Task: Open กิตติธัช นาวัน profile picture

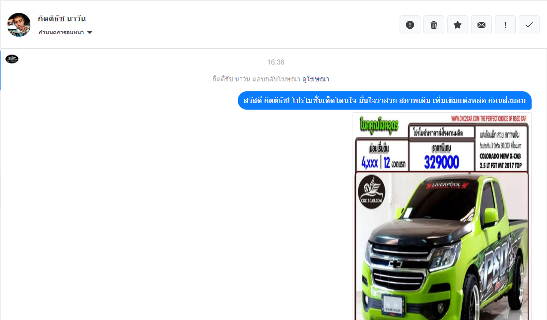Action: tap(19, 25)
